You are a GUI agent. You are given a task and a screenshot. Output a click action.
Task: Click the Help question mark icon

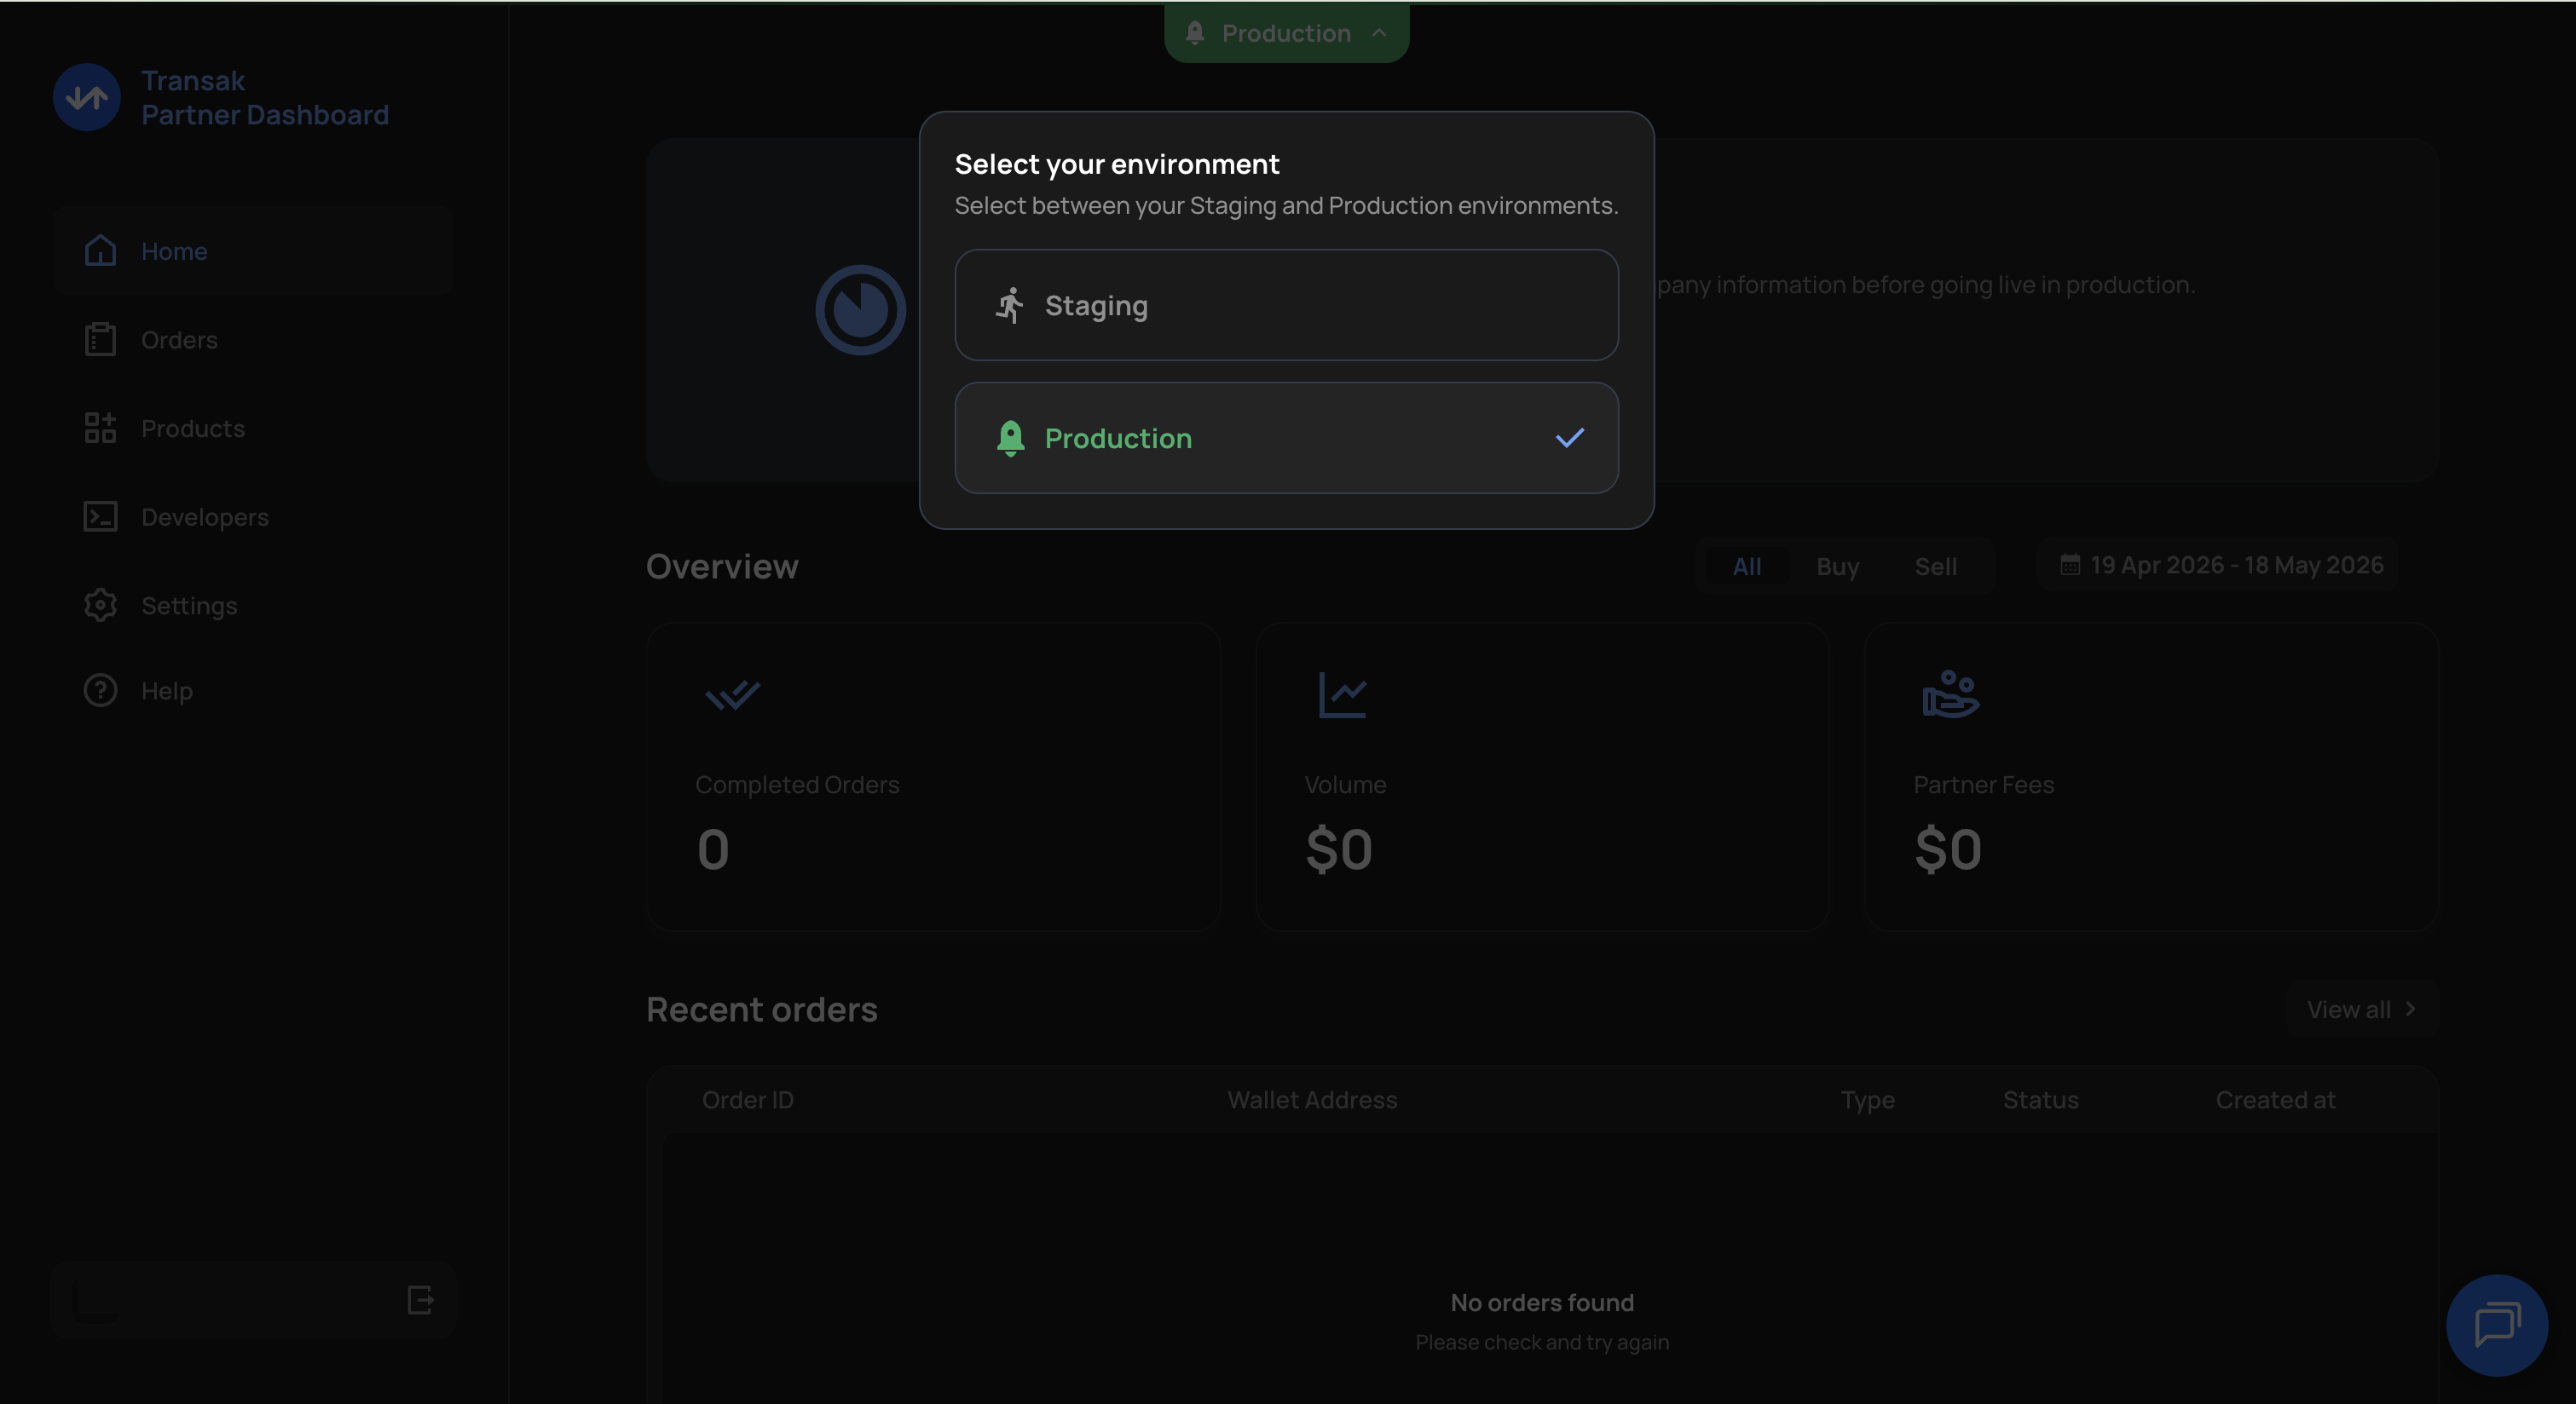[x=100, y=691]
